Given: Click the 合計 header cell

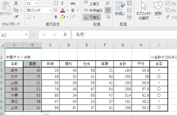Looking at the screenshot, I should click(123, 64).
